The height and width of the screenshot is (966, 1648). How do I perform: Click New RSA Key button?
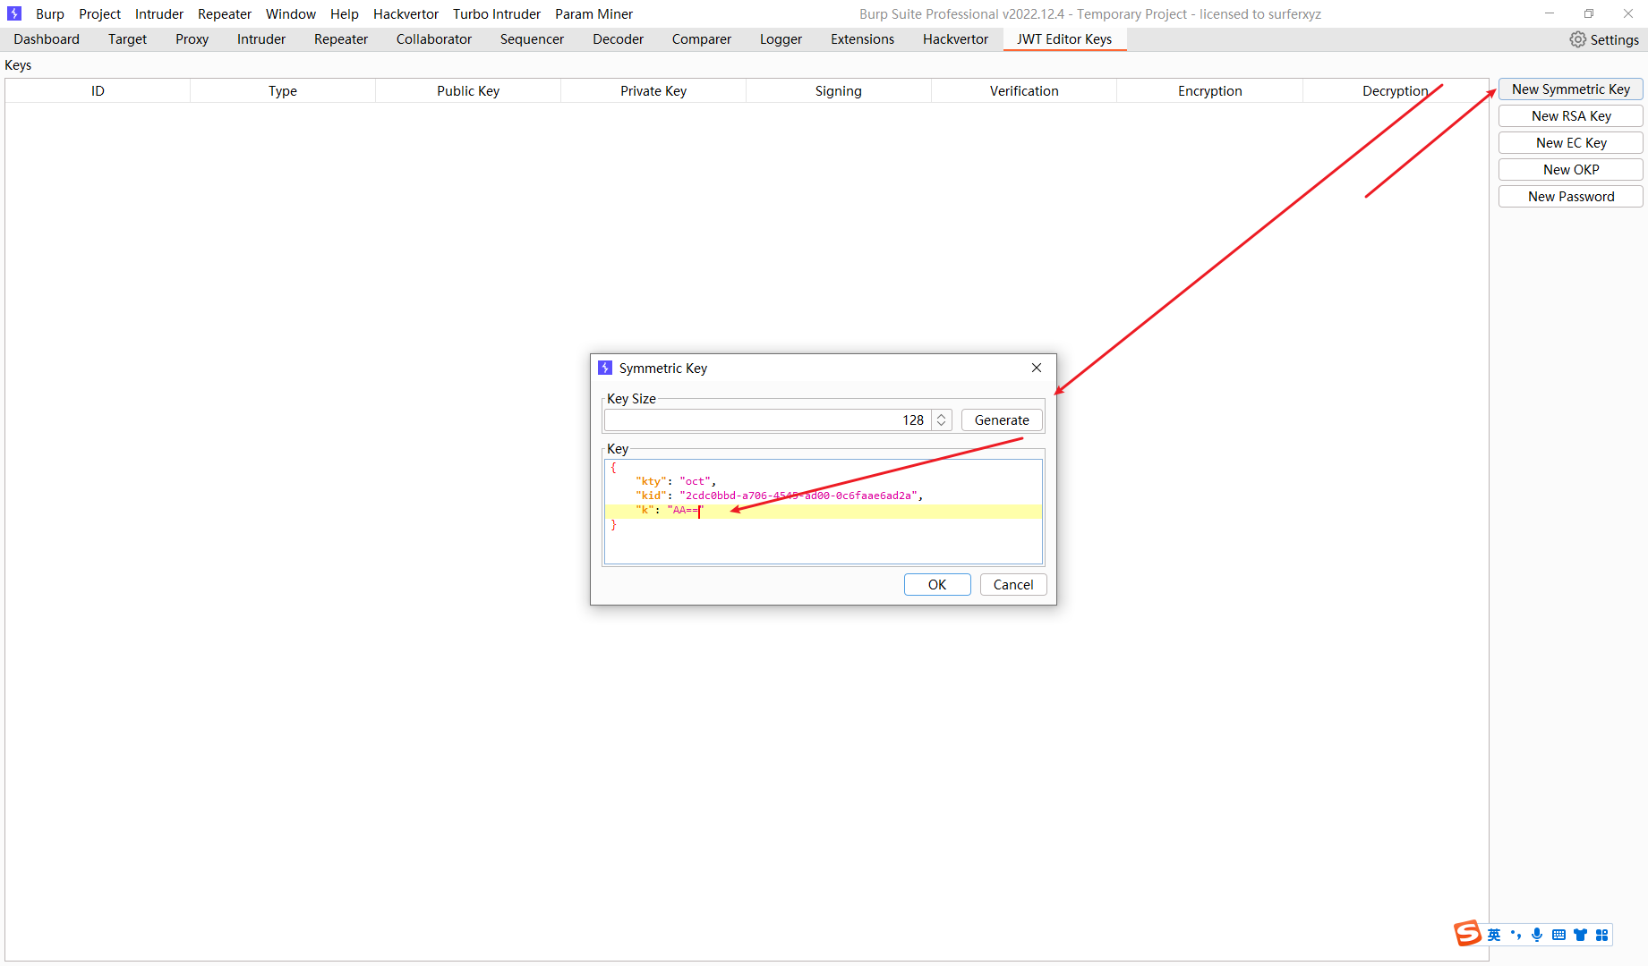click(x=1571, y=116)
